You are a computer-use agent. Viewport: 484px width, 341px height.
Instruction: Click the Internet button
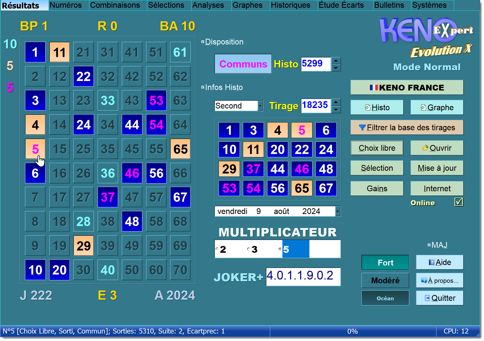(x=437, y=188)
